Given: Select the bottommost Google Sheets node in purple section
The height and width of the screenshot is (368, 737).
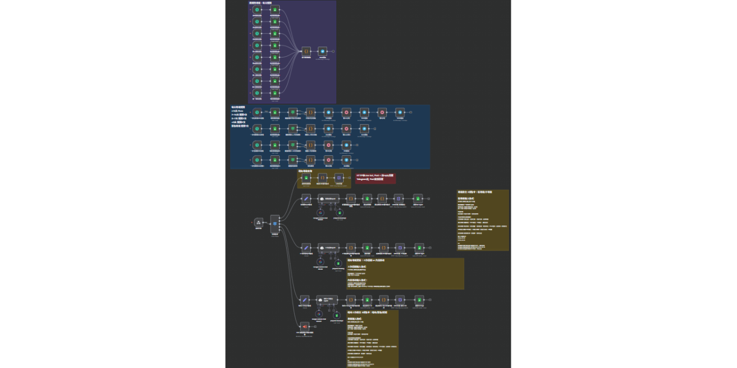Looking at the screenshot, I should point(275,93).
